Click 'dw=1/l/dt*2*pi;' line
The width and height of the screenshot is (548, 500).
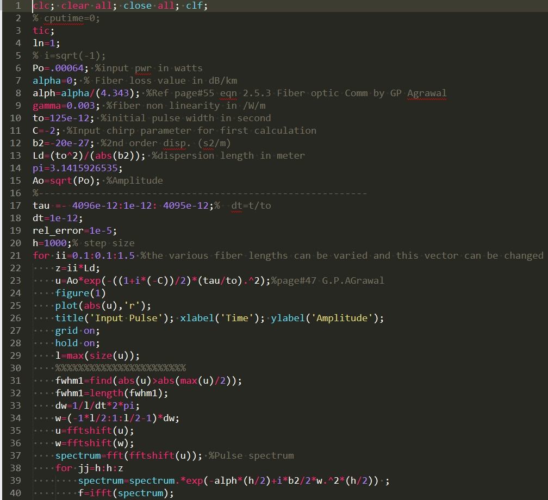pyautogui.click(x=97, y=405)
